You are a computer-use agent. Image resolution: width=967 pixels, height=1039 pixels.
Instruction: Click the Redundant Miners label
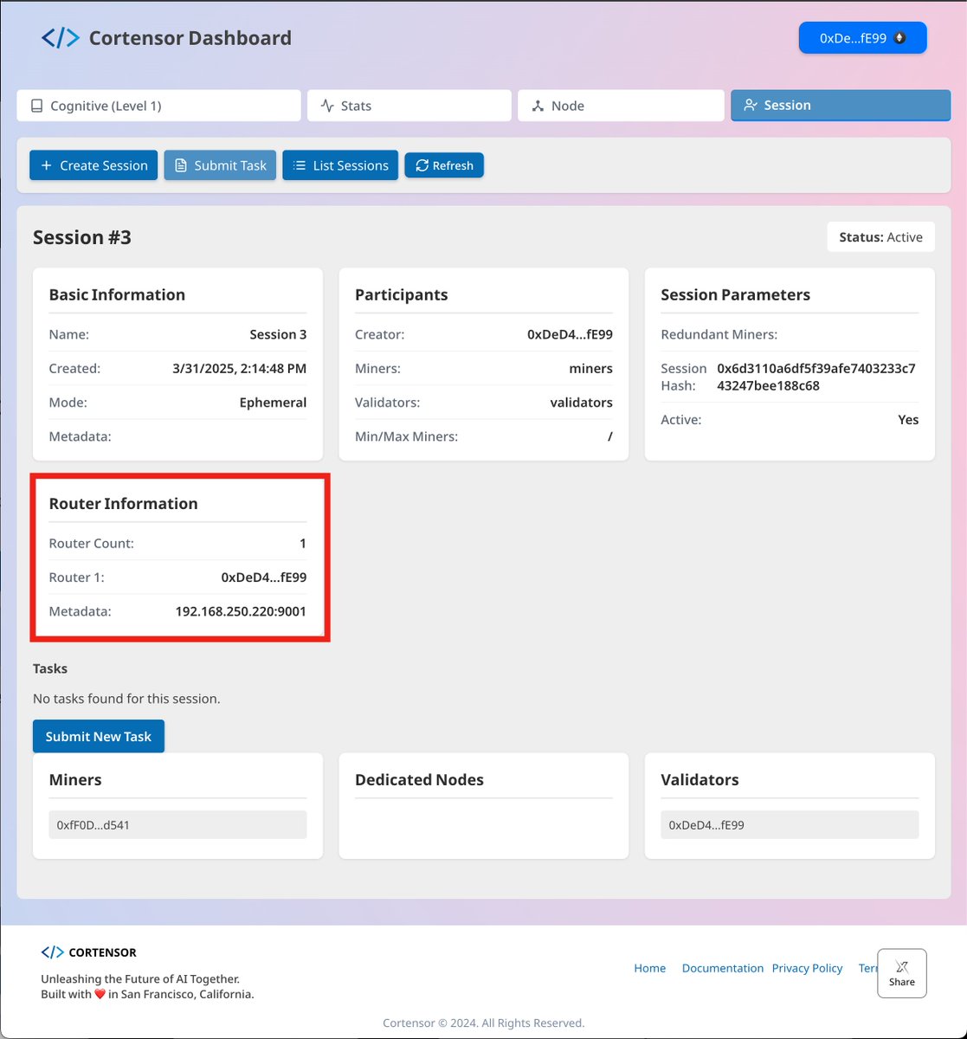point(719,334)
